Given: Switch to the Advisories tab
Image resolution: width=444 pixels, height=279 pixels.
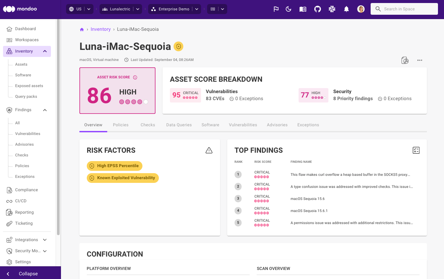Looking at the screenshot, I should pyautogui.click(x=277, y=125).
